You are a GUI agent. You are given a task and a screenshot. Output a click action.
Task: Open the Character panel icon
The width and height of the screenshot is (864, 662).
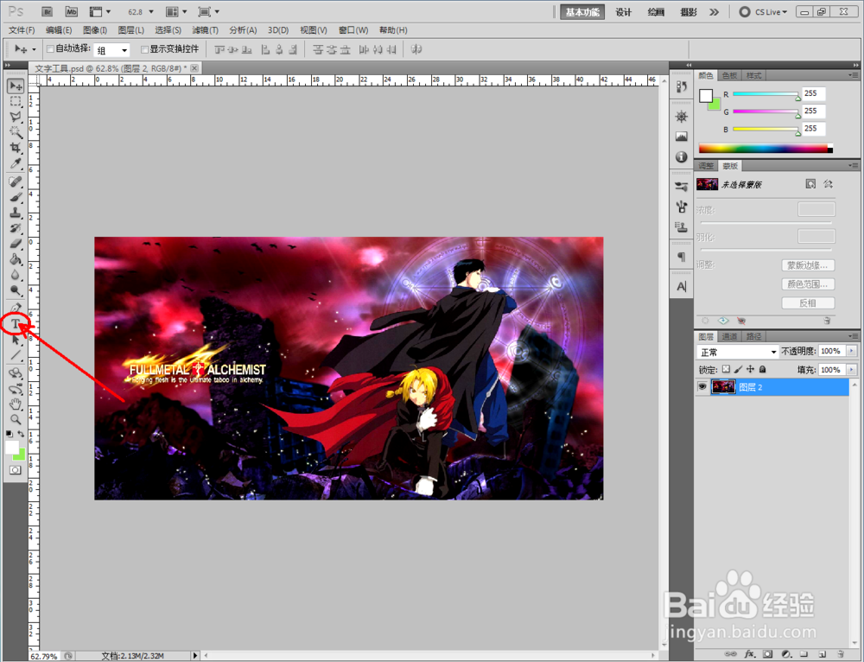pyautogui.click(x=682, y=287)
